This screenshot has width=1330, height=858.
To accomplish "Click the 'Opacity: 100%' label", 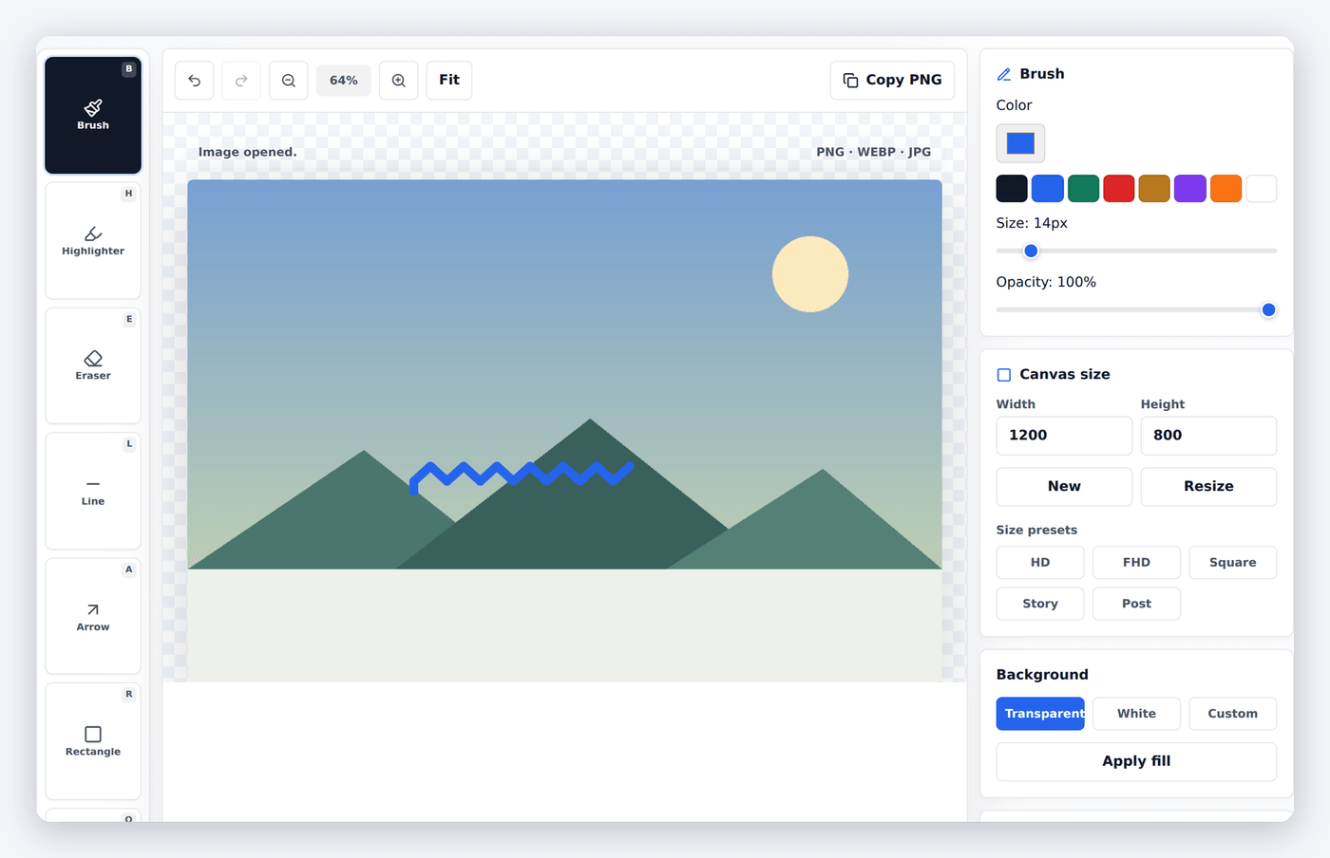I will (1046, 282).
